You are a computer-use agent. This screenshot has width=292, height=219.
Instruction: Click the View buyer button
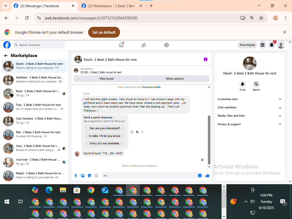(x=107, y=79)
